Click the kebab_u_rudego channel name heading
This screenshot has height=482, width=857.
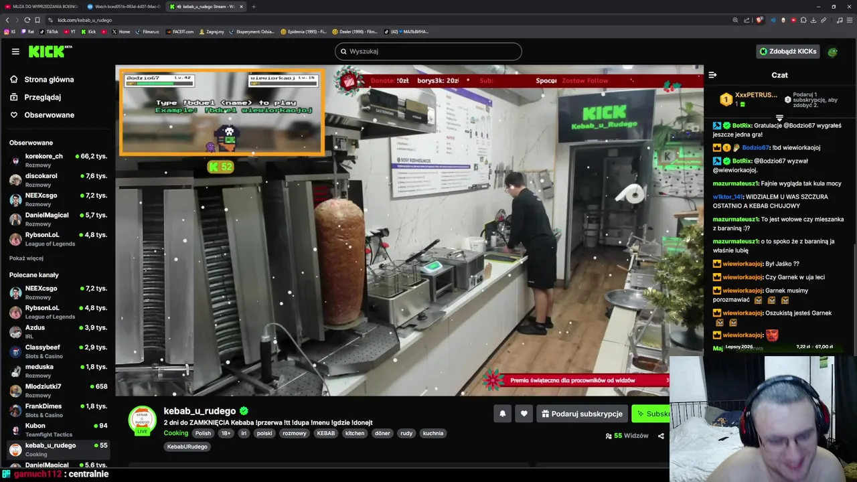point(200,411)
